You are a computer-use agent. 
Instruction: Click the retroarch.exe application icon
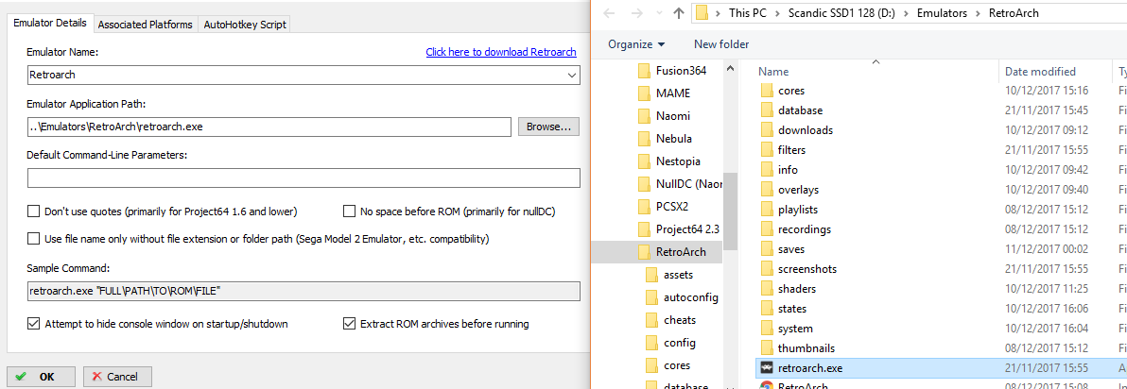pos(766,368)
